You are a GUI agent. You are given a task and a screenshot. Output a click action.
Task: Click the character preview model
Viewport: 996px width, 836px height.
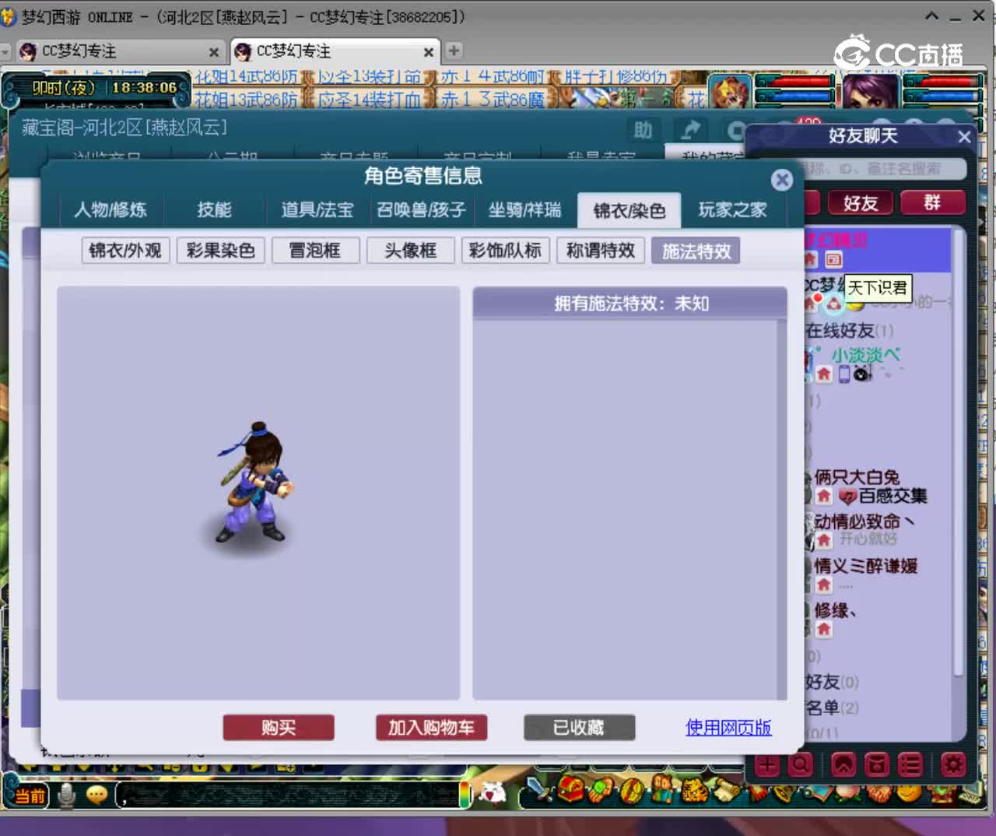coord(254,483)
